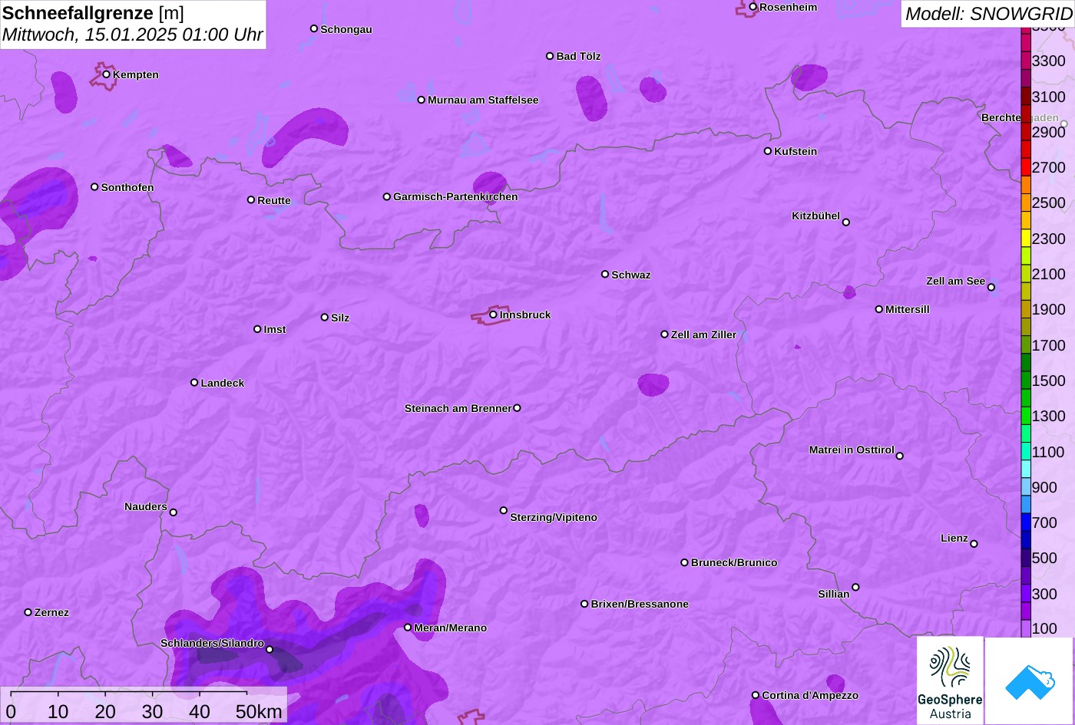Click the Reutte location dot
Screen dimensions: 1075x725
click(251, 199)
